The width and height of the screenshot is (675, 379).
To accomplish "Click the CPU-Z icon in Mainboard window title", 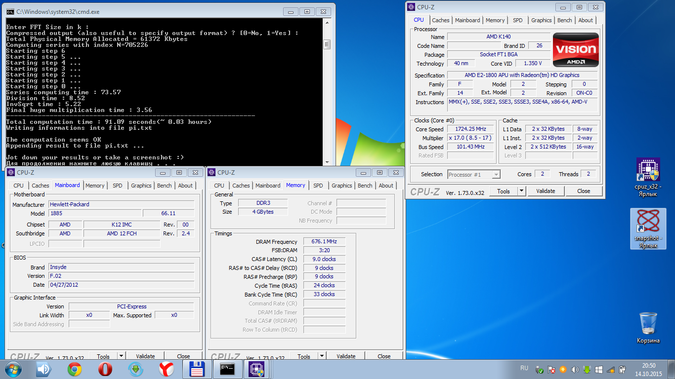I will (12, 172).
